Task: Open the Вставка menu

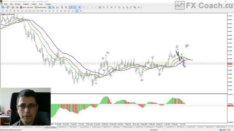Action: click(x=18, y=4)
